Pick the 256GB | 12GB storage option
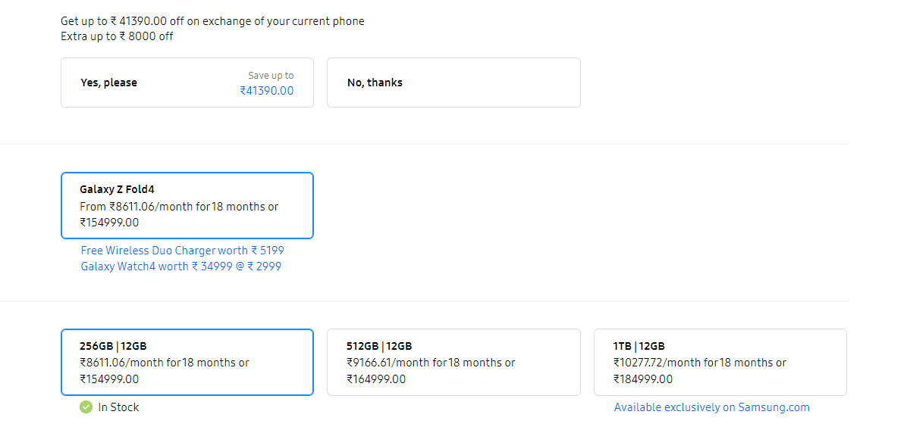 click(187, 362)
